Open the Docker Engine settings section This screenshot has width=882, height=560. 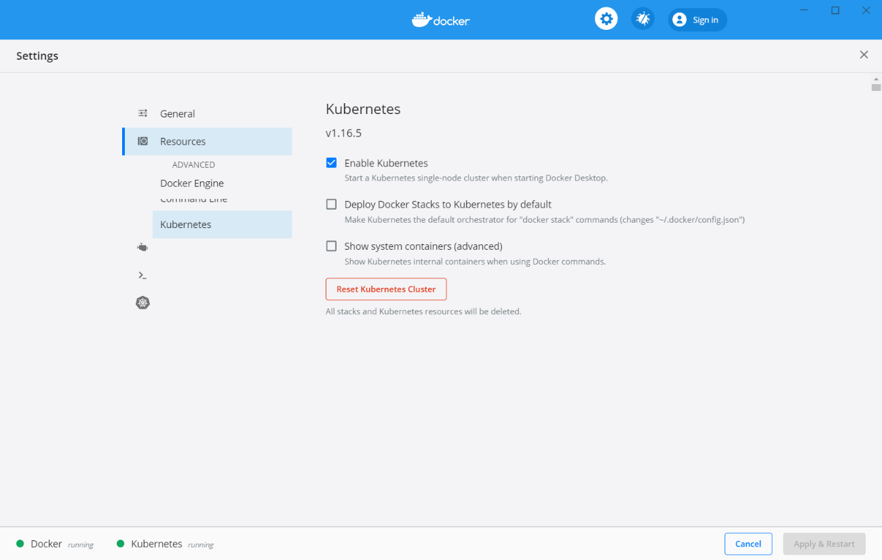tap(192, 183)
